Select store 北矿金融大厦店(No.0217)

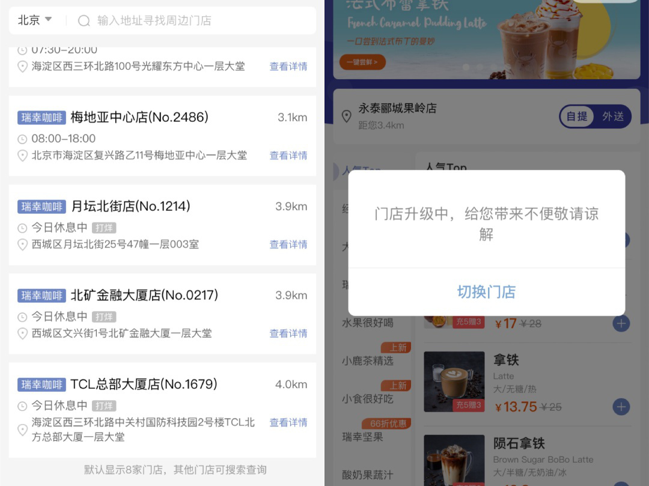tap(144, 295)
